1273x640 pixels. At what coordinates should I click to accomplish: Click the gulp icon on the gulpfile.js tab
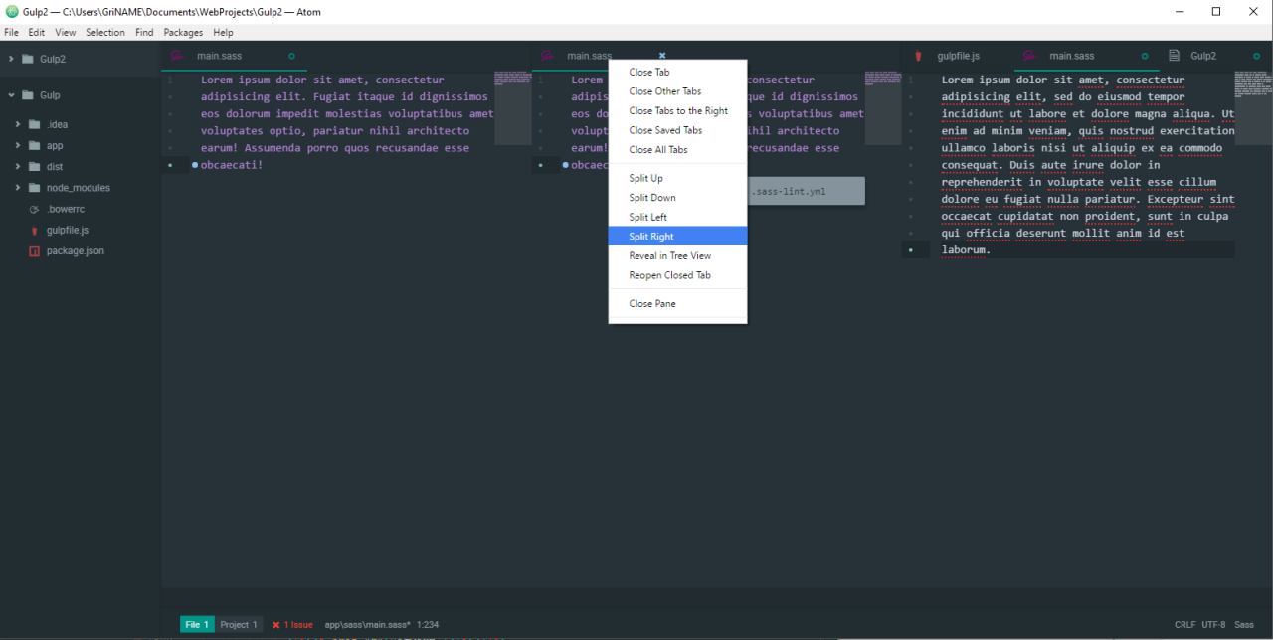tap(918, 56)
